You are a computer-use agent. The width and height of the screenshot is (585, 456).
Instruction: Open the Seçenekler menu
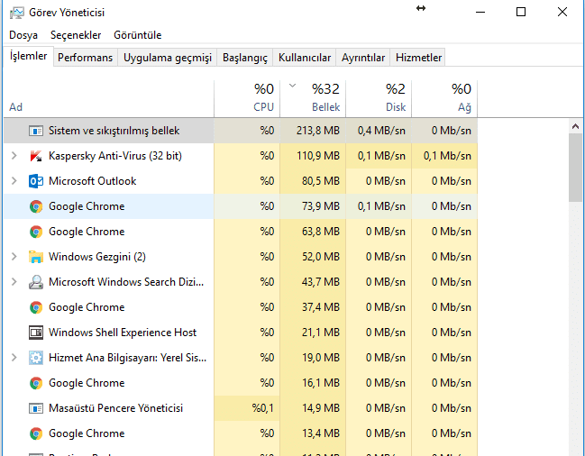tap(76, 35)
